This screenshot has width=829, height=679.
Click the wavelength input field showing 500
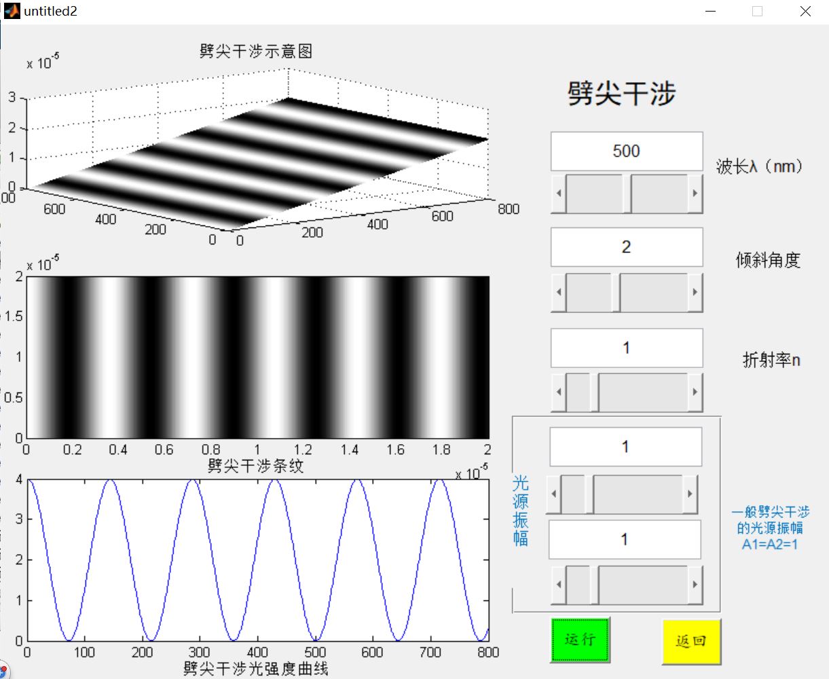pos(625,151)
